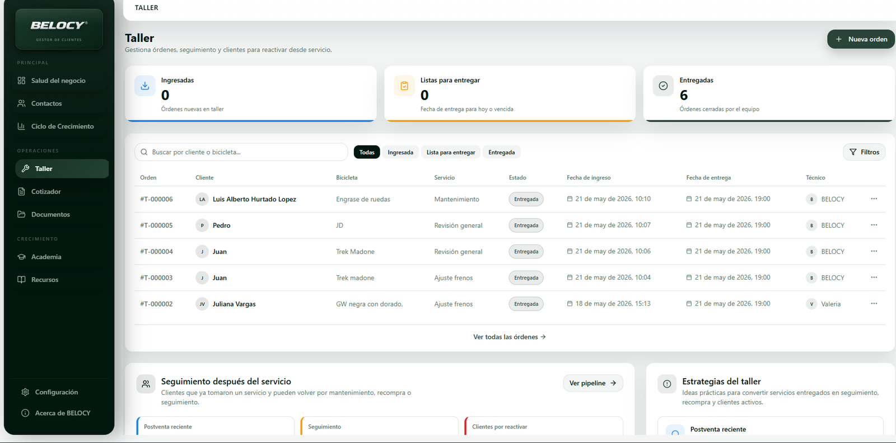Click client name Pedro

point(221,225)
